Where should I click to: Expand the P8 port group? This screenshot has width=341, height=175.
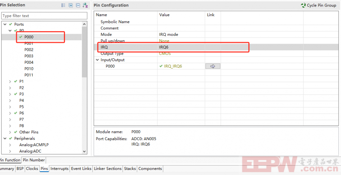(x=10, y=126)
